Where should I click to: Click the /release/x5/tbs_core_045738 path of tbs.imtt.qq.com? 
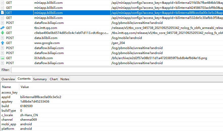click(x=167, y=28)
